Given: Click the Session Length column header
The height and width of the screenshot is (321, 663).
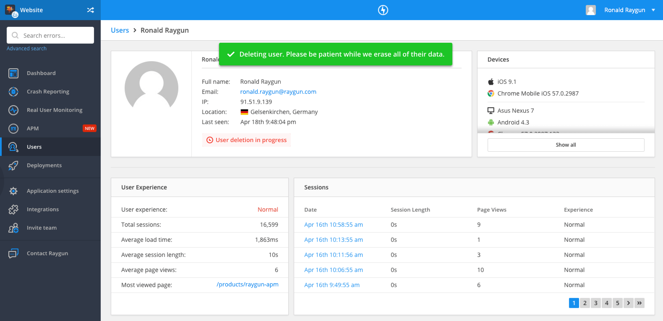Looking at the screenshot, I should coord(410,210).
